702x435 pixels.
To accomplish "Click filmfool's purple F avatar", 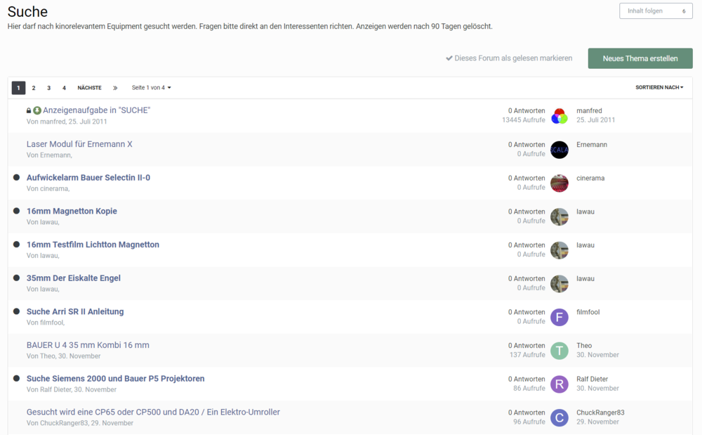I will click(559, 317).
